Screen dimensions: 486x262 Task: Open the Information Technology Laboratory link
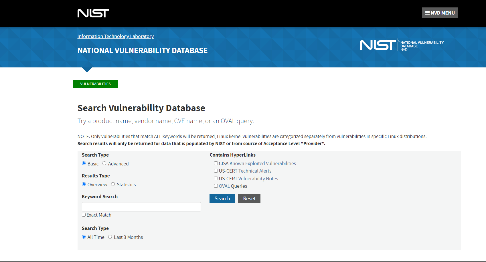[x=115, y=36]
